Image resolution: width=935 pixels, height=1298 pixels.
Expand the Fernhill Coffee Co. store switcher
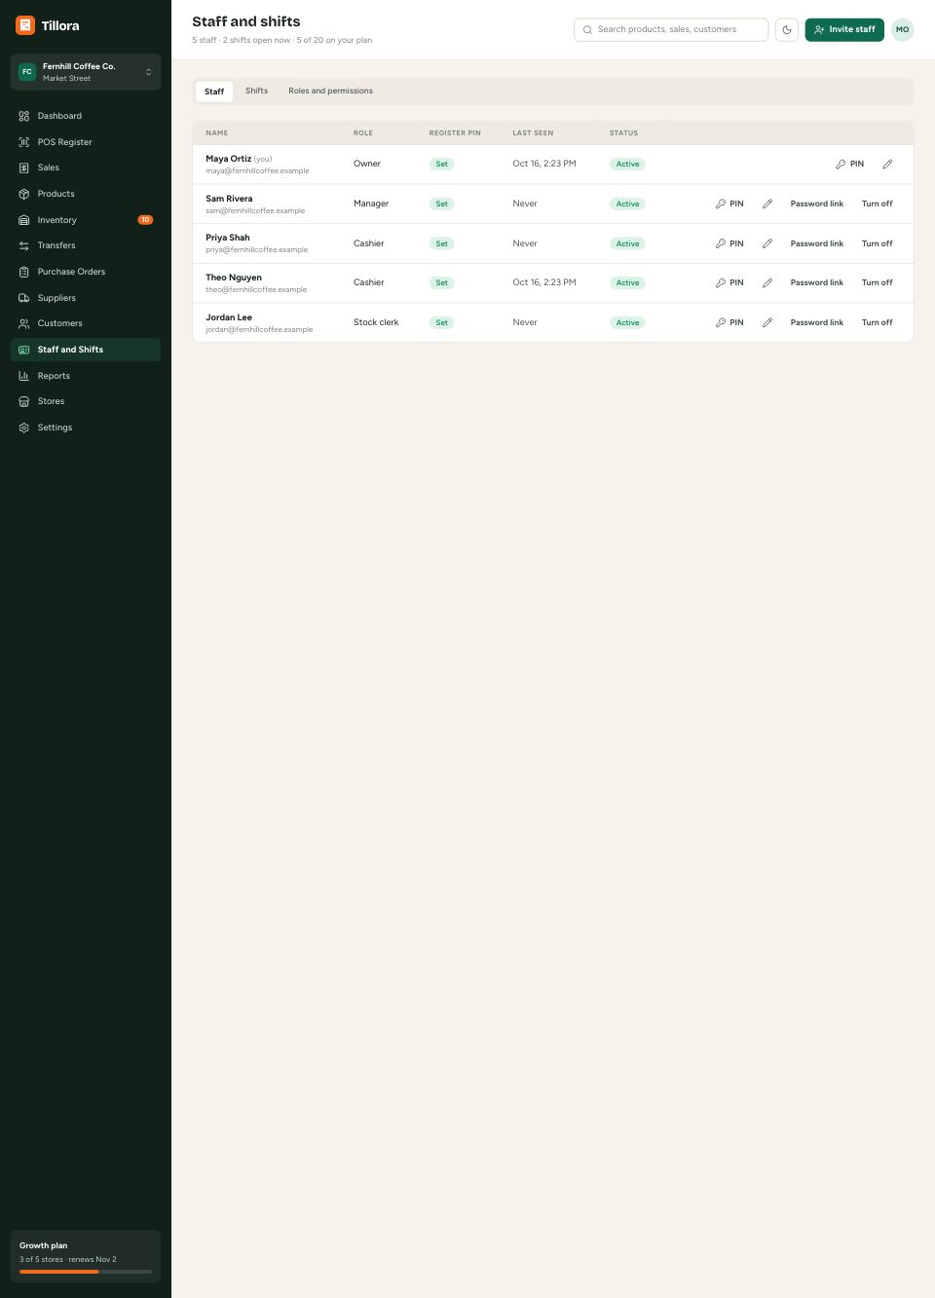point(86,72)
